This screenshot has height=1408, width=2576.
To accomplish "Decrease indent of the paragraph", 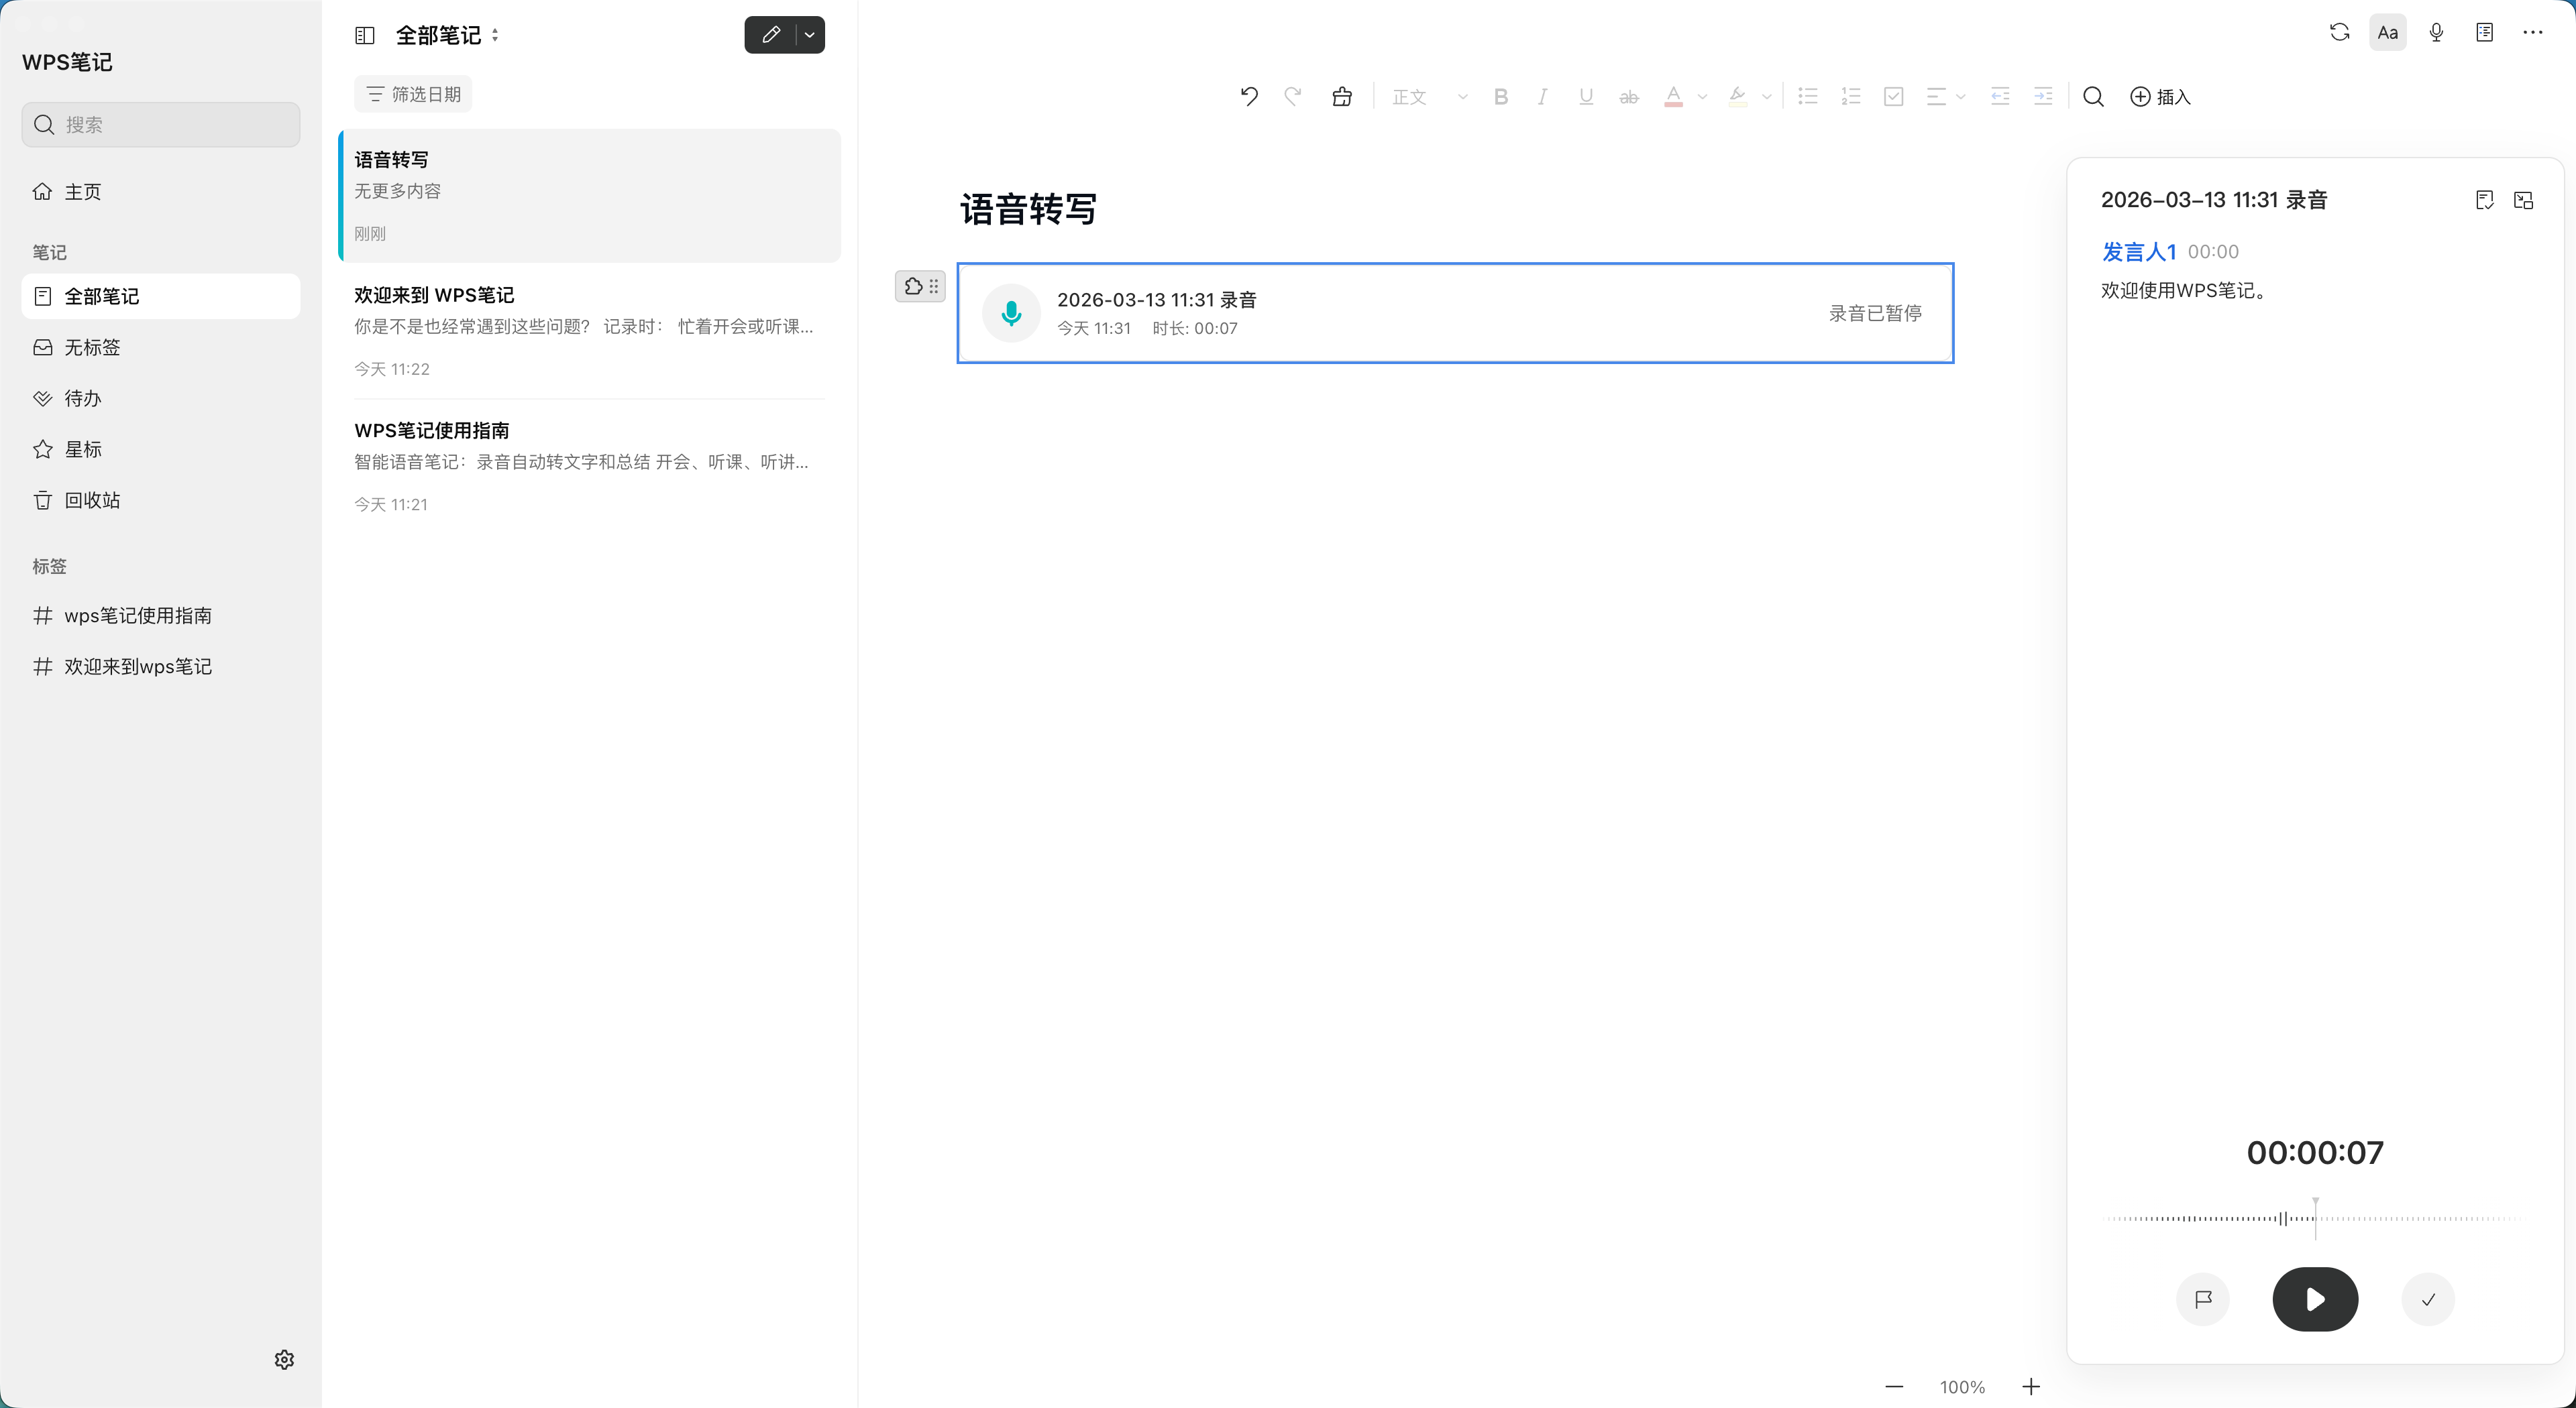I will (x=2000, y=96).
